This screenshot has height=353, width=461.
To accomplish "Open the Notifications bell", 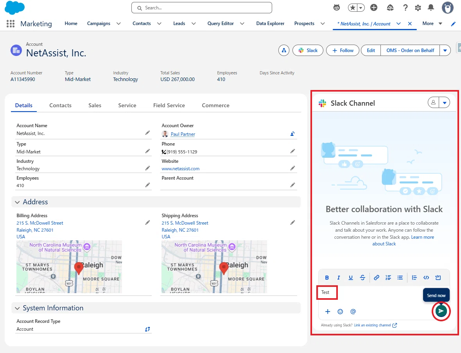I will pyautogui.click(x=431, y=8).
